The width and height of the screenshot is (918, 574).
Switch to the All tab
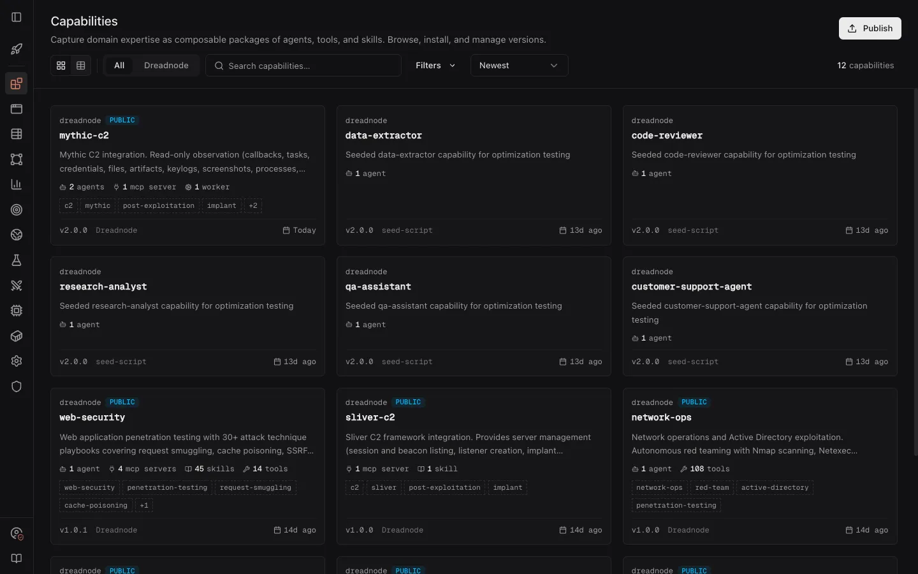pos(119,65)
